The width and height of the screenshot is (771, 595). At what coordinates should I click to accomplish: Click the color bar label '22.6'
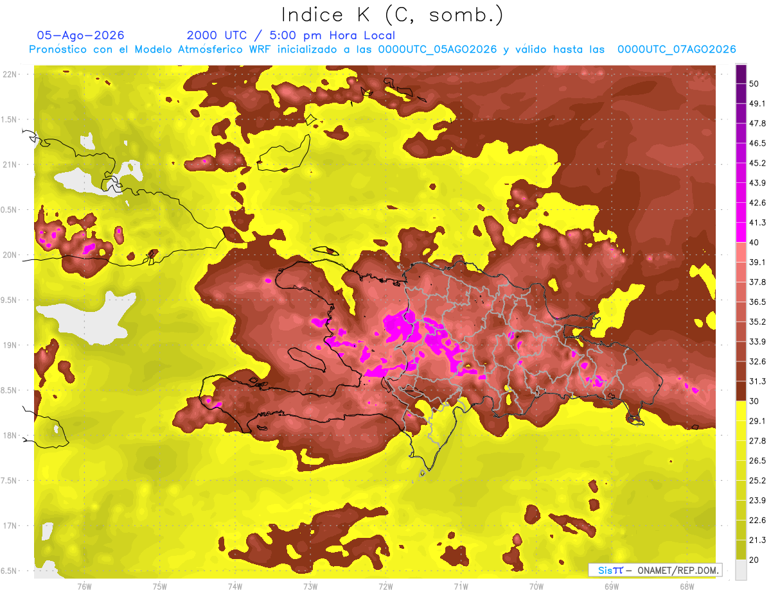click(757, 521)
